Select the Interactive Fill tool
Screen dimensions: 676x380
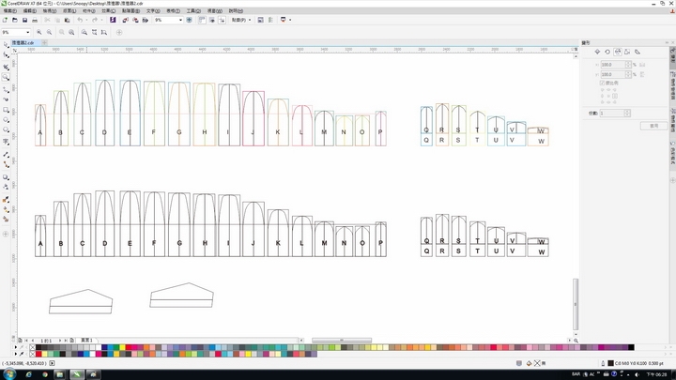tap(6, 209)
